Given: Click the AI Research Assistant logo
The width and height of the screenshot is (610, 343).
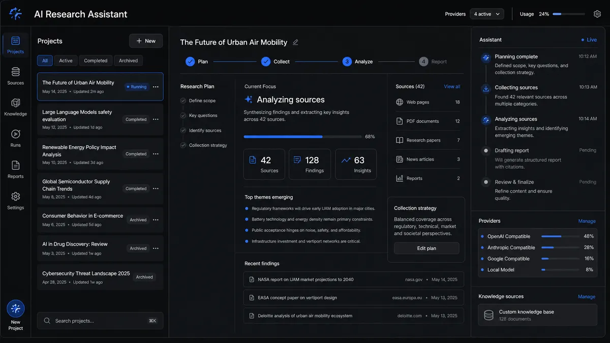Looking at the screenshot, I should click(16, 14).
